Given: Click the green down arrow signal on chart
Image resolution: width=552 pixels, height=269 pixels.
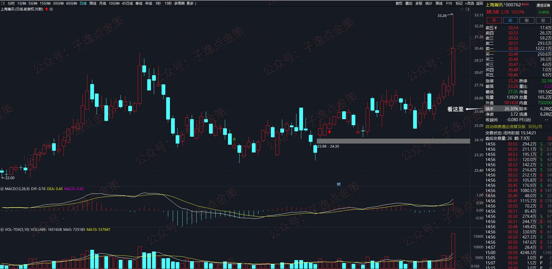Looking at the screenshot, I should tap(234, 140).
